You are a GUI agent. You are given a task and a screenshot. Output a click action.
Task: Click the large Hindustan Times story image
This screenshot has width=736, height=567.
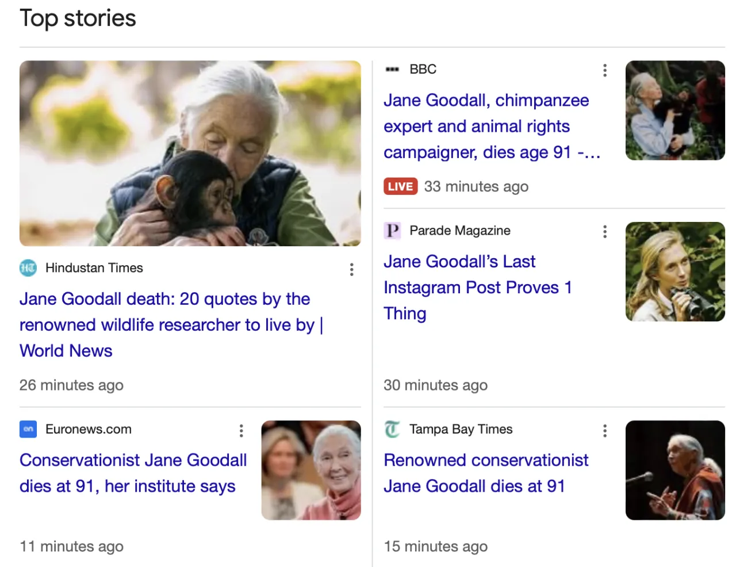point(190,154)
